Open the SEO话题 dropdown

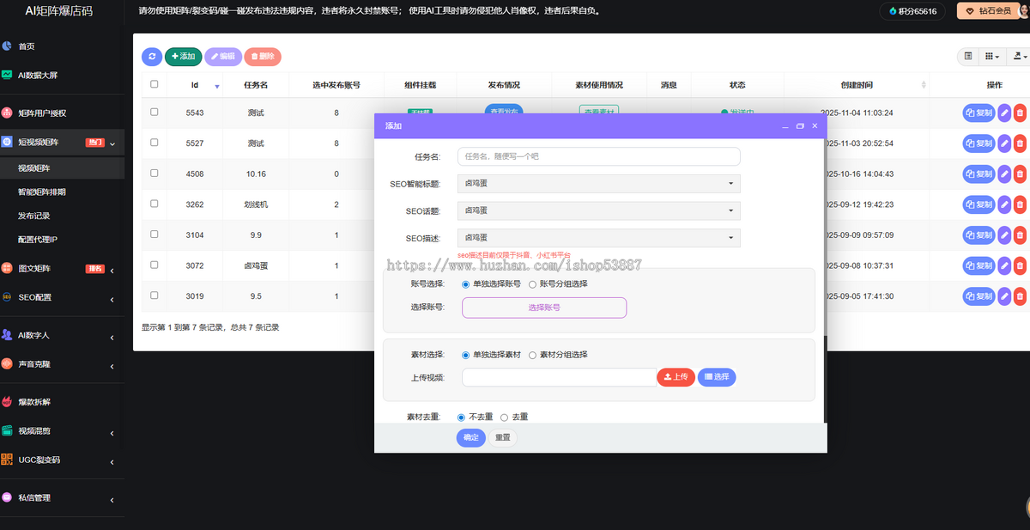tap(599, 210)
